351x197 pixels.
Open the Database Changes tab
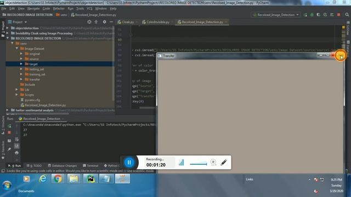click(x=62, y=165)
